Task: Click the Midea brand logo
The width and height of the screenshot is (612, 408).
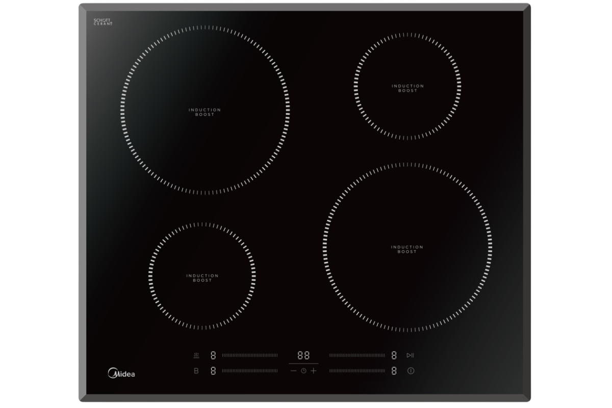Action: point(122,373)
